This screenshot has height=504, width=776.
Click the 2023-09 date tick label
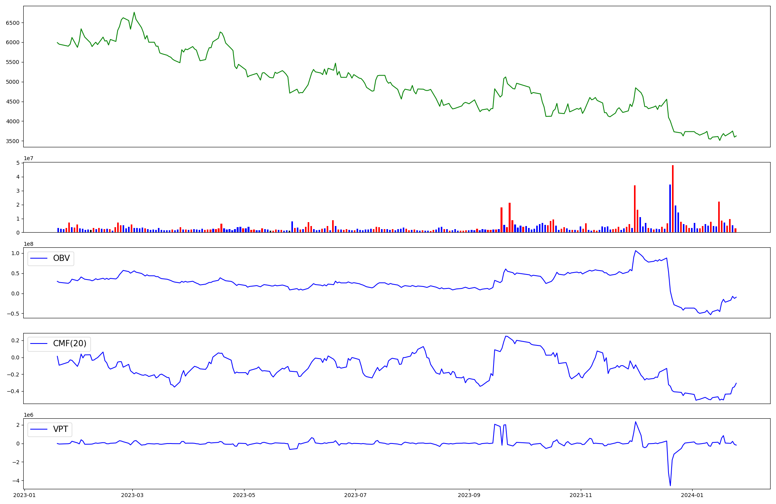coord(469,495)
